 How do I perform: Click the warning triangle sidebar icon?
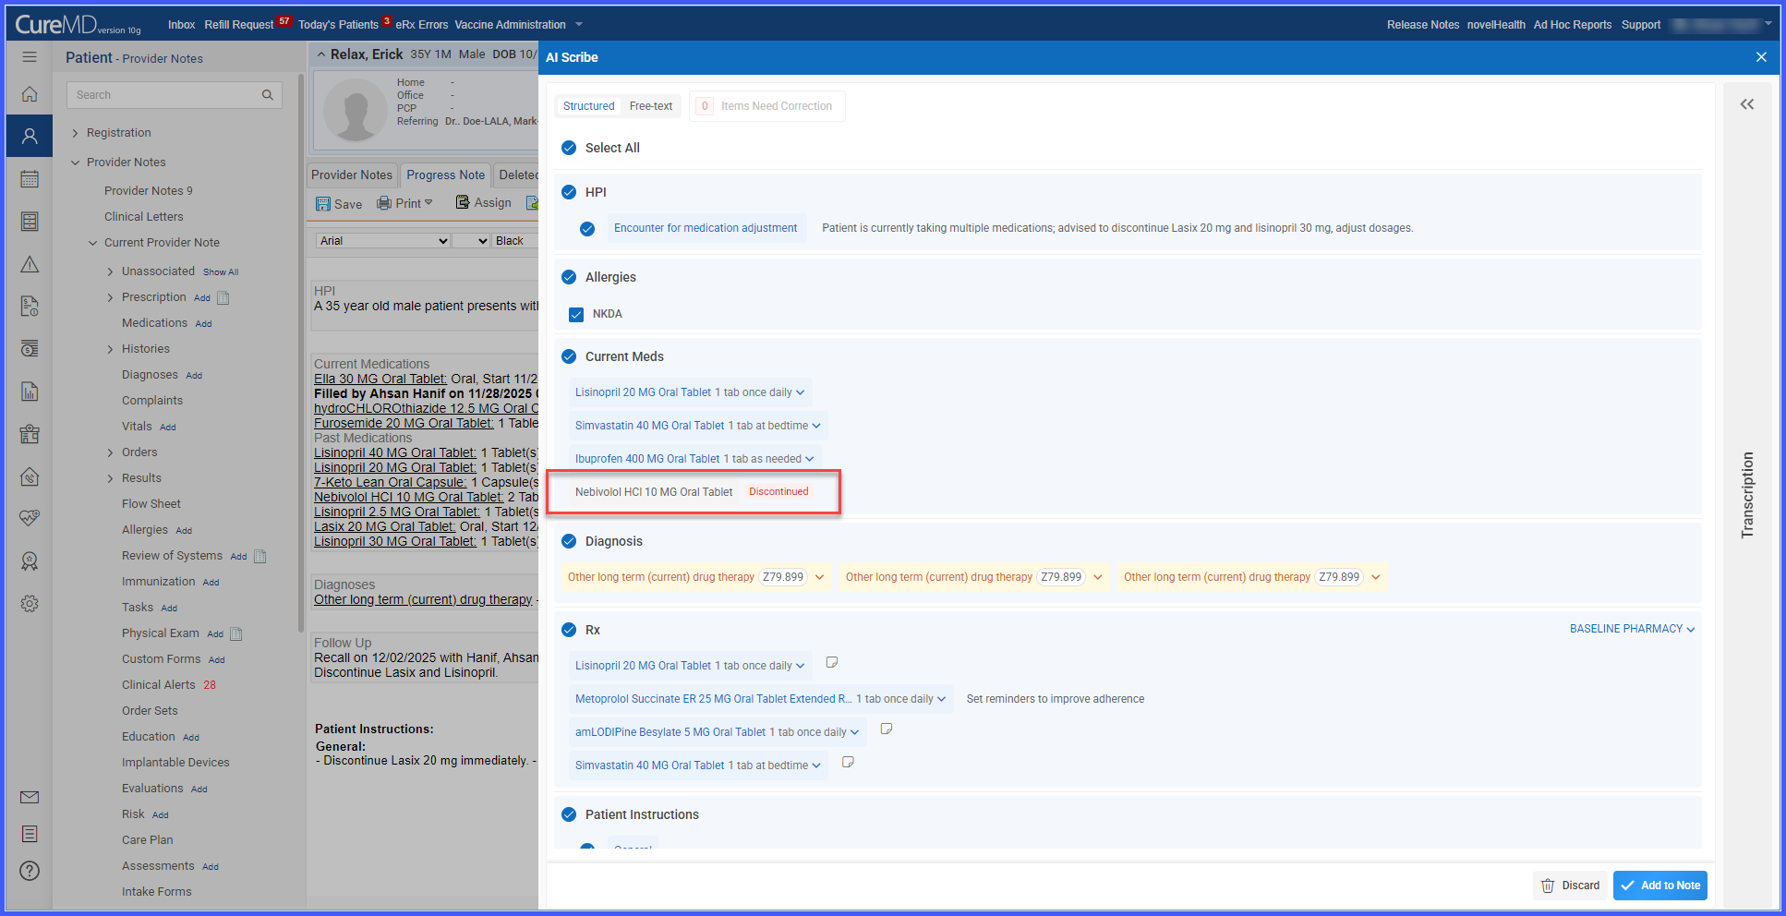click(30, 265)
